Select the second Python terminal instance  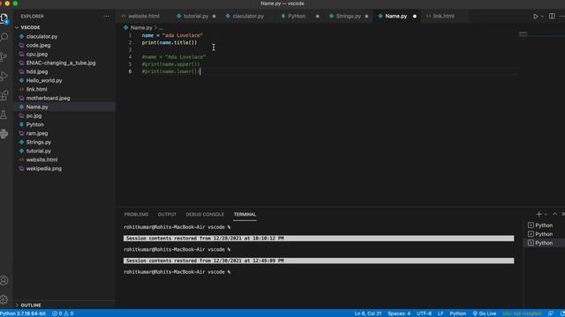(544, 234)
